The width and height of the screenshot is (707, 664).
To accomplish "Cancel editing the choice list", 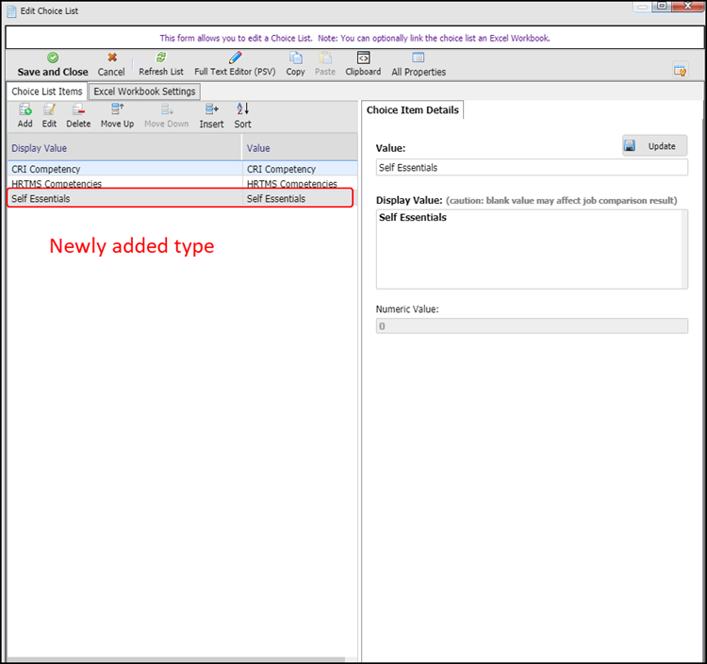I will 111,58.
